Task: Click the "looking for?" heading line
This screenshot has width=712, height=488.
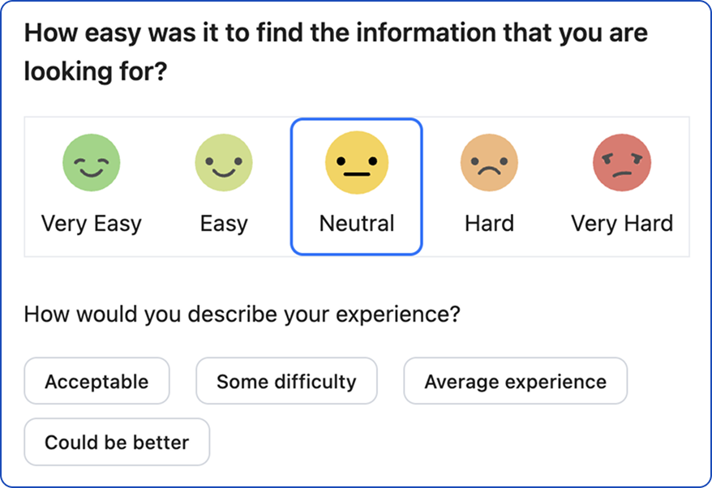Action: point(95,73)
